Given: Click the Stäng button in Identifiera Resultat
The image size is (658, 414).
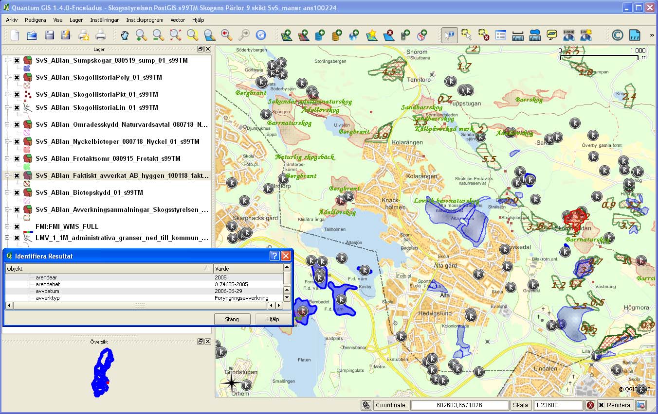Looking at the screenshot, I should (232, 319).
